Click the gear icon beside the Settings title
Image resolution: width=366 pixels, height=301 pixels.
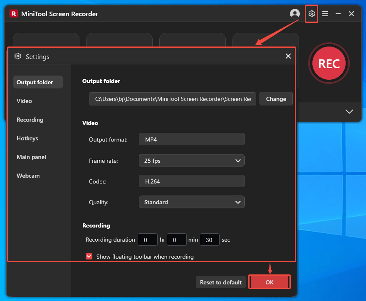(x=18, y=56)
